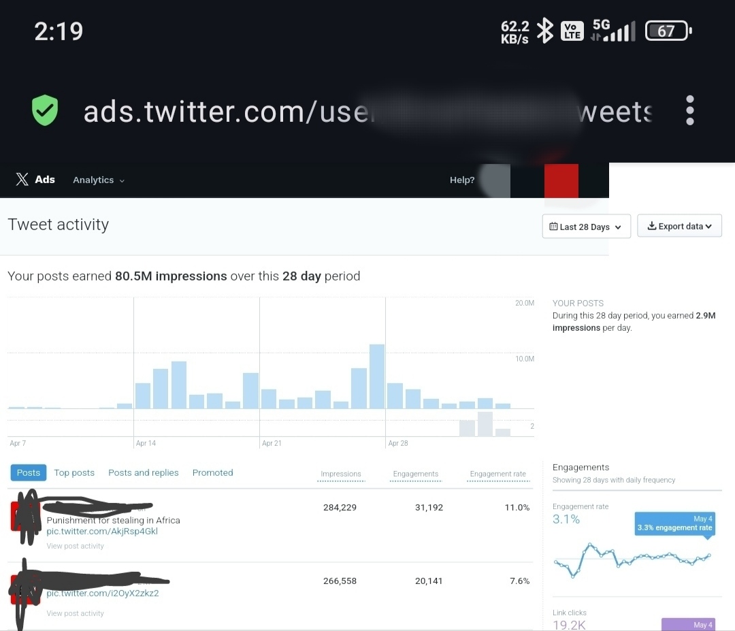Open pic.twitter.com/AkjRsp4Gkl link
This screenshot has height=631, width=735.
click(x=102, y=531)
